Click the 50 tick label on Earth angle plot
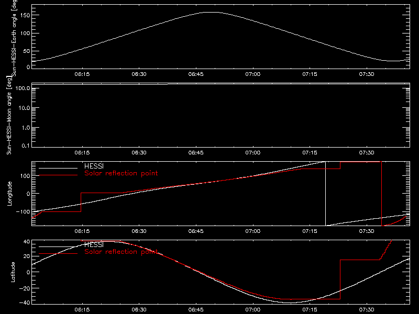The image size is (419, 314). 27,51
